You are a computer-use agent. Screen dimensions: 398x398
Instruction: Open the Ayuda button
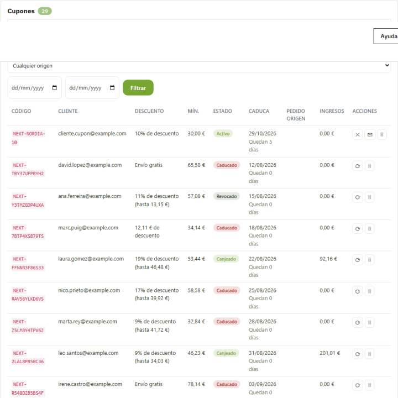pos(386,36)
